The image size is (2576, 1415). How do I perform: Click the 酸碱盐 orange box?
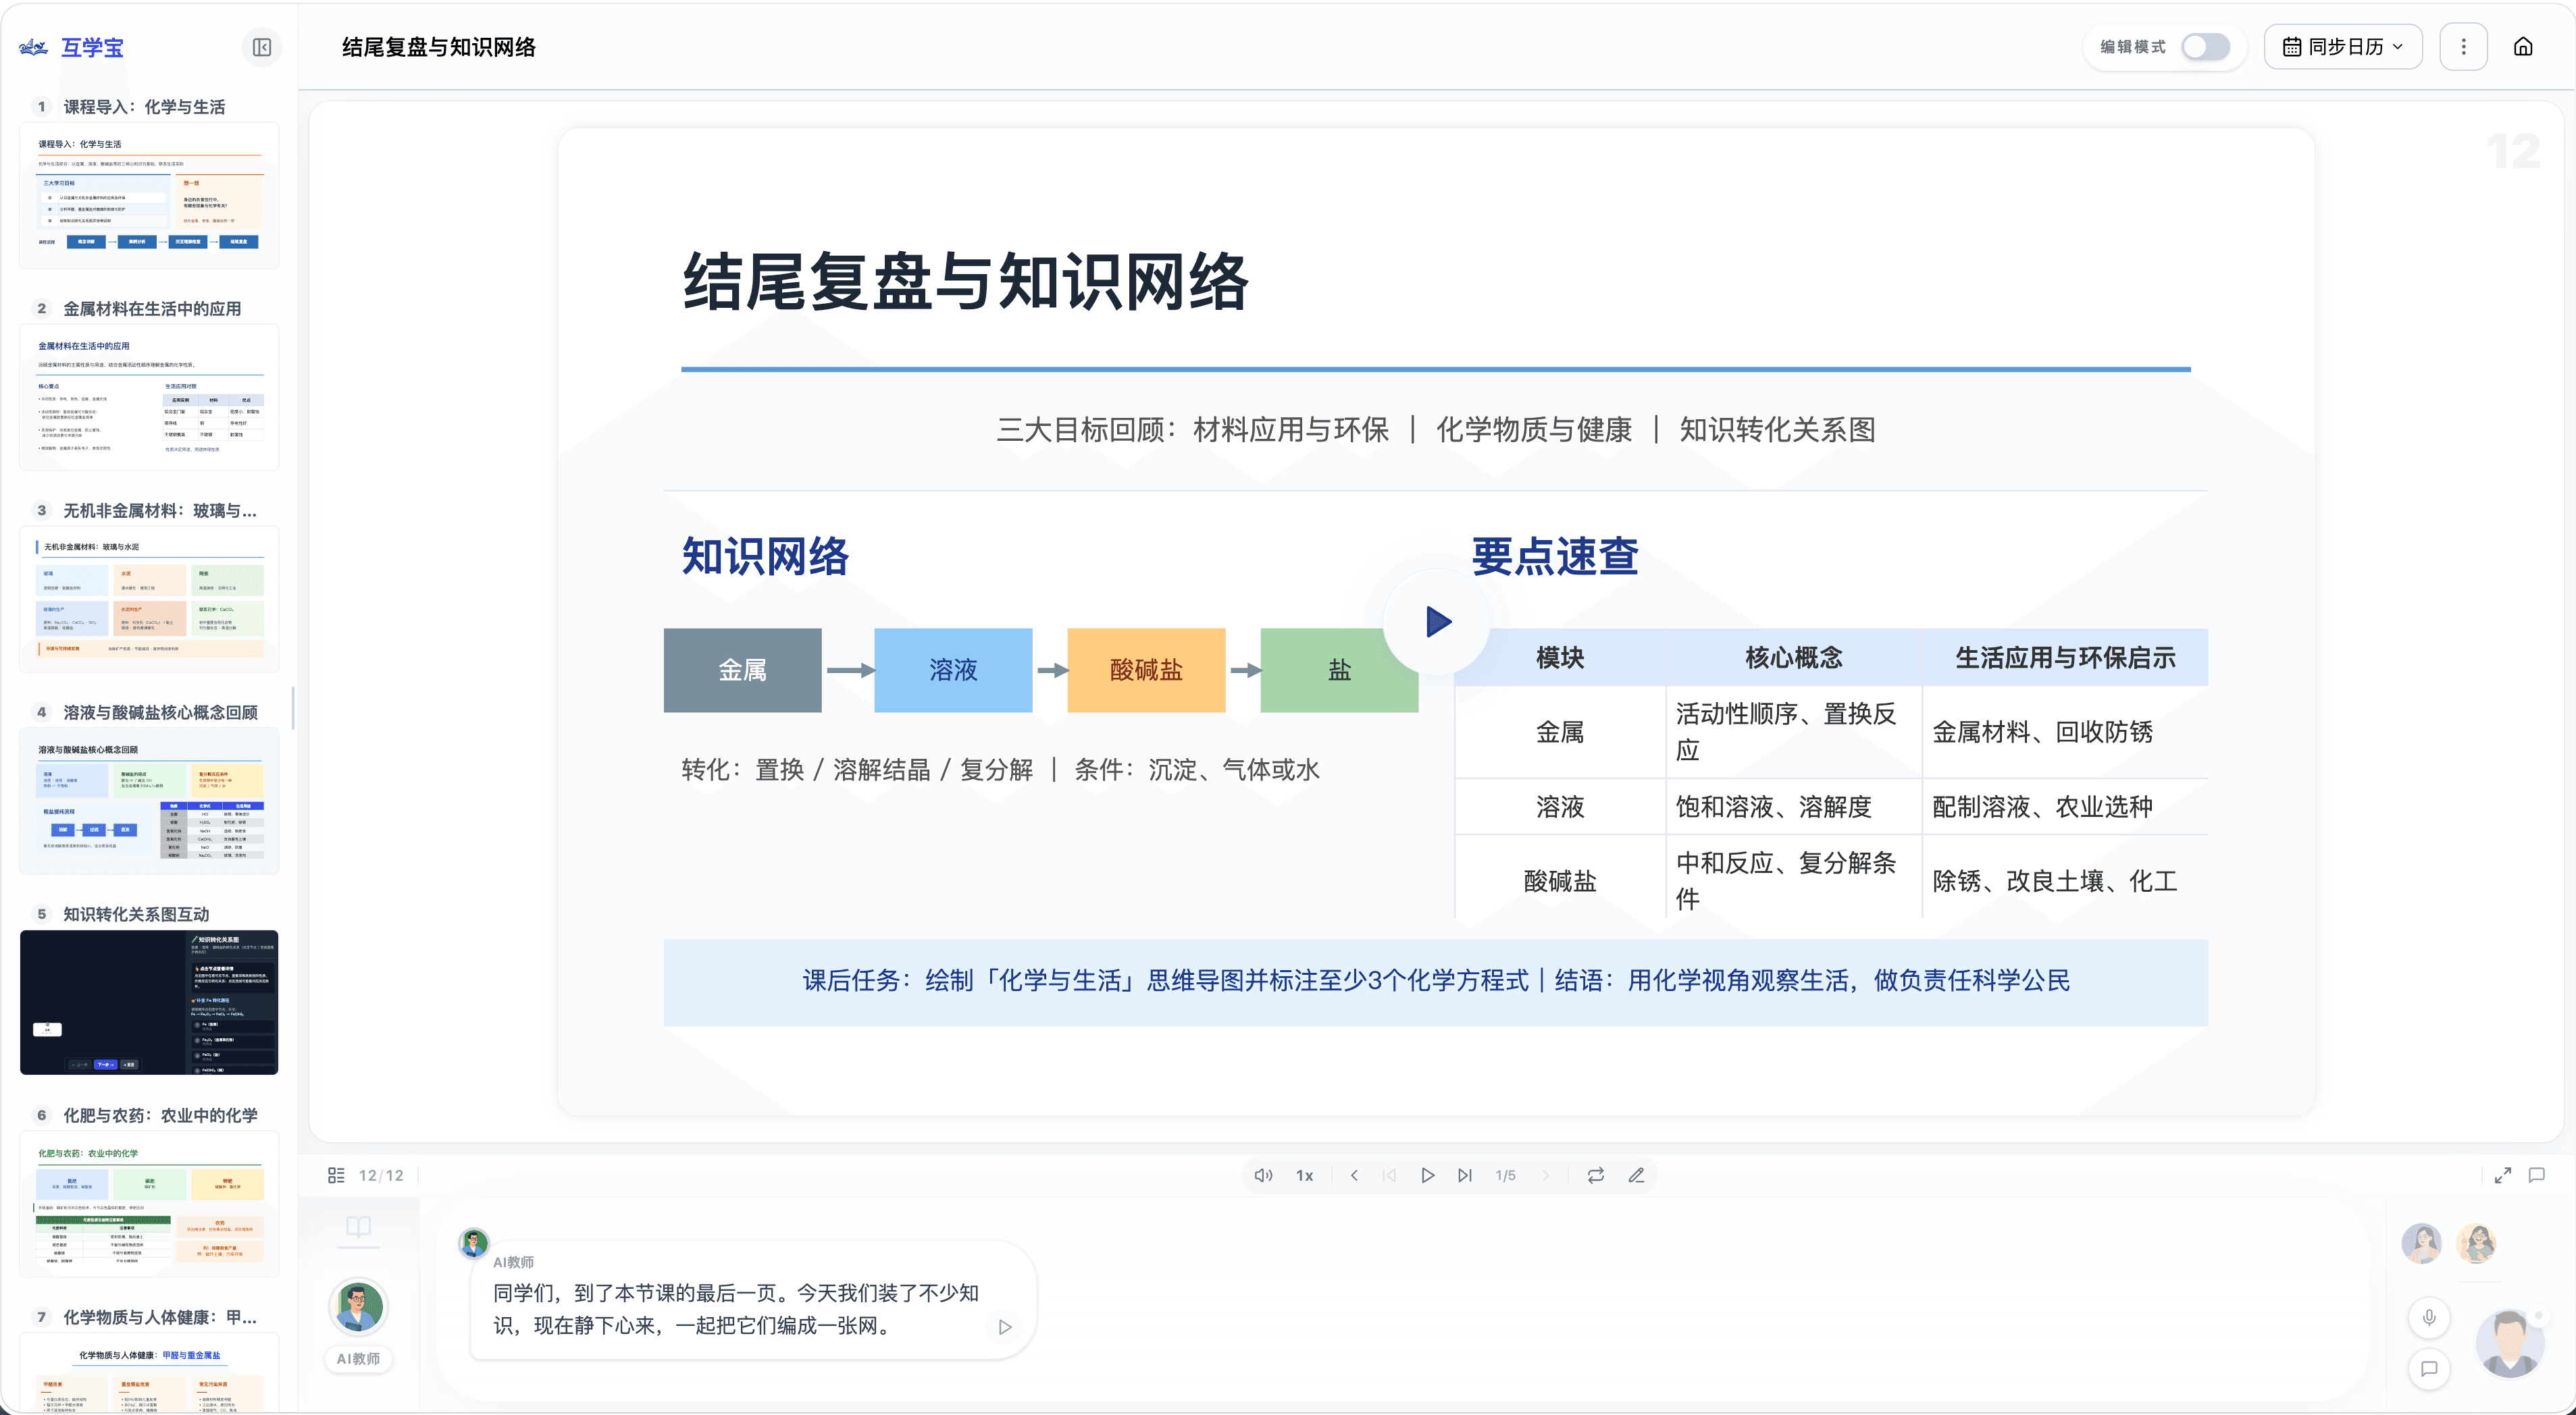1146,670
